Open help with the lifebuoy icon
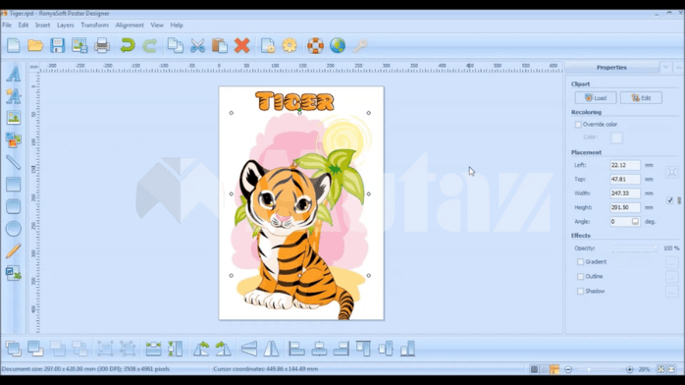Image resolution: width=685 pixels, height=385 pixels. pos(315,45)
